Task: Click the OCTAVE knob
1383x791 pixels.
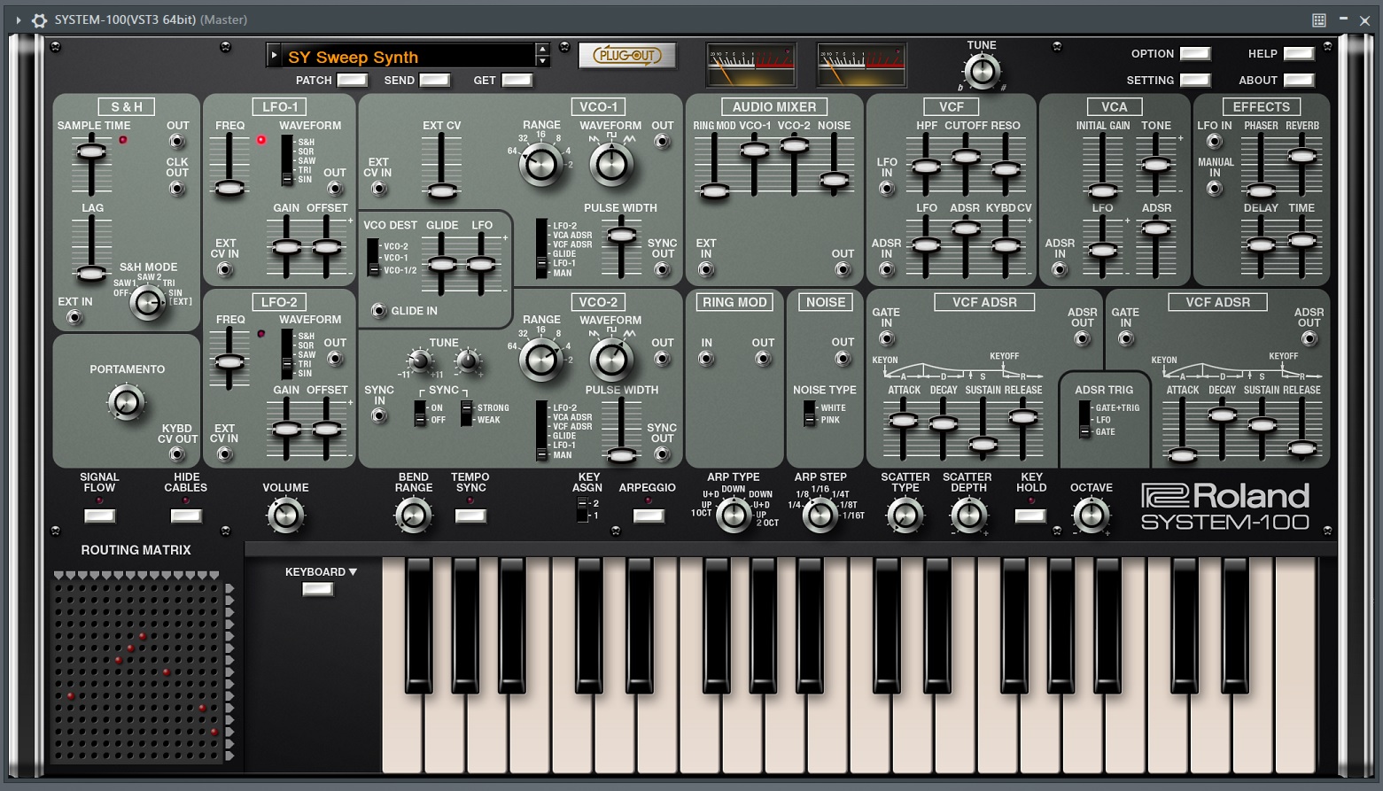Action: coord(1092,516)
